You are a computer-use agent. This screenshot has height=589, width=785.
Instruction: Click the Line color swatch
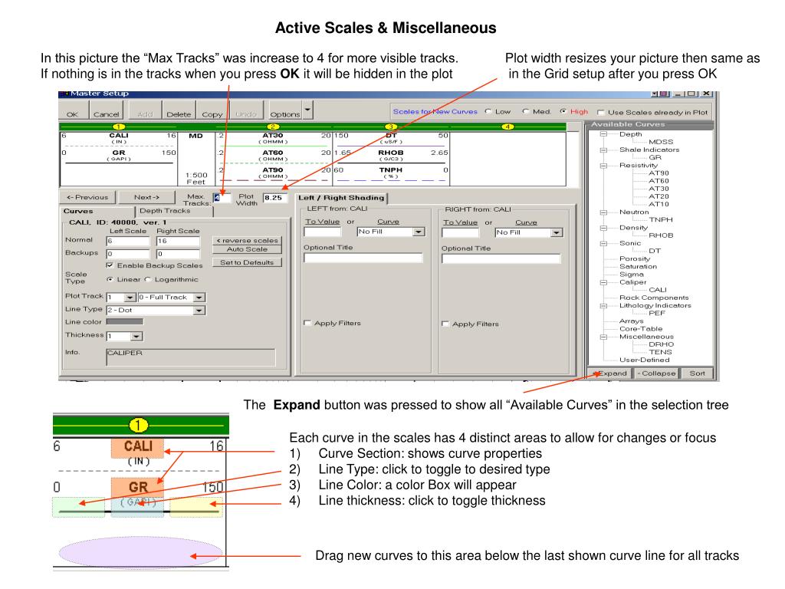pos(125,321)
